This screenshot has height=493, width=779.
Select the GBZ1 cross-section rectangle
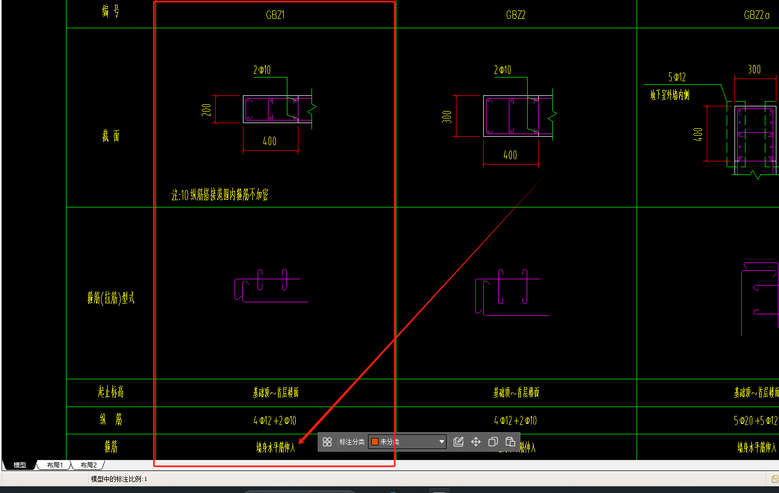tap(271, 109)
